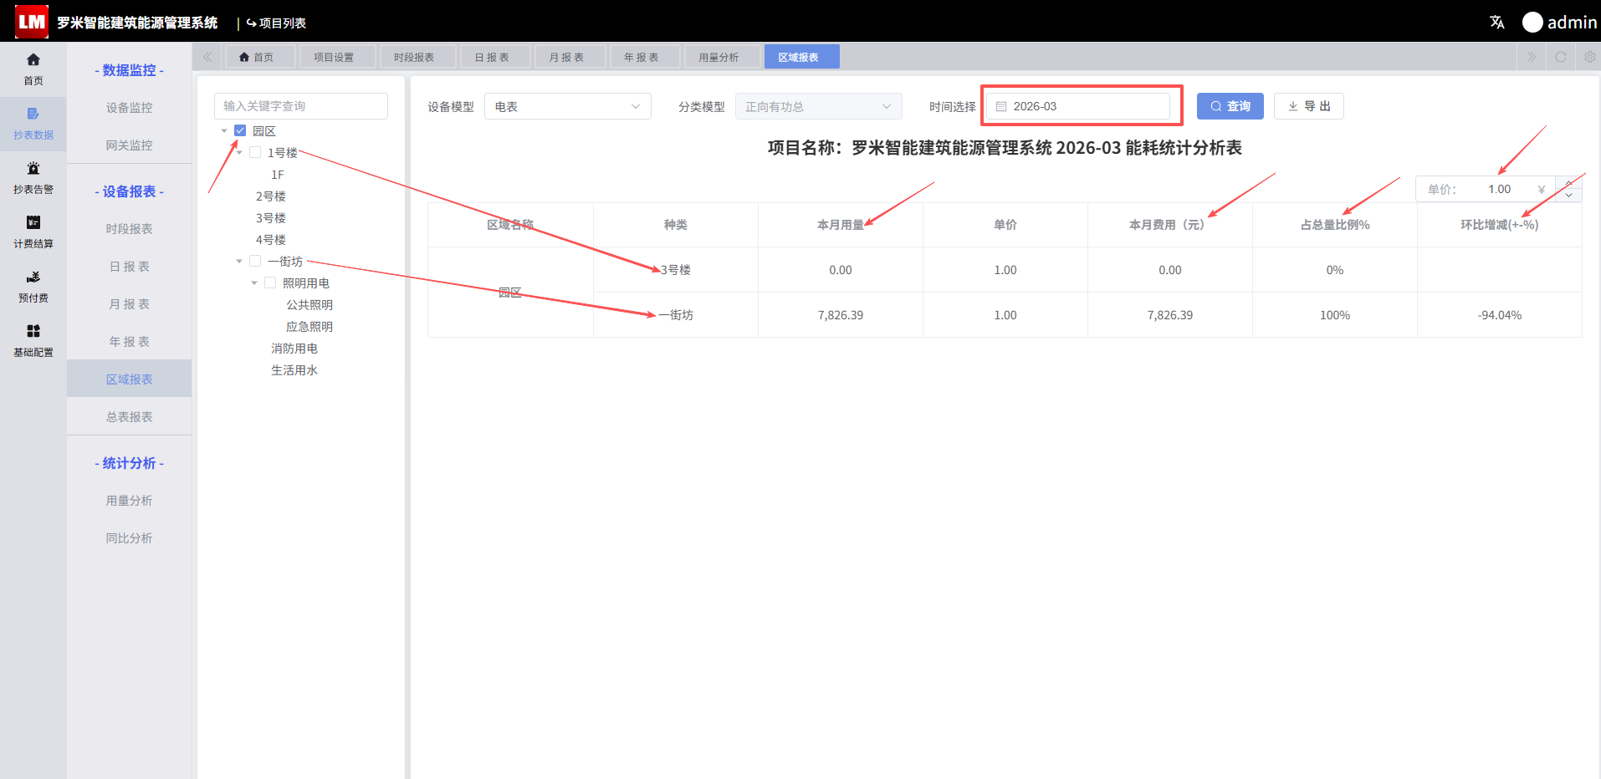Select 2号楼 tree node
The image size is (1601, 779).
(x=271, y=196)
